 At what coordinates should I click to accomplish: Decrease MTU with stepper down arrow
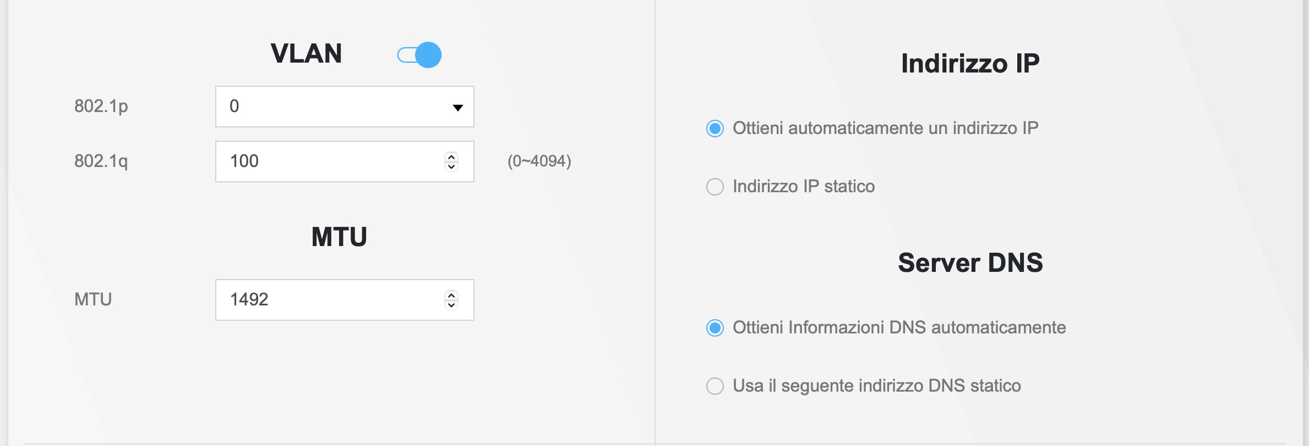click(x=451, y=305)
